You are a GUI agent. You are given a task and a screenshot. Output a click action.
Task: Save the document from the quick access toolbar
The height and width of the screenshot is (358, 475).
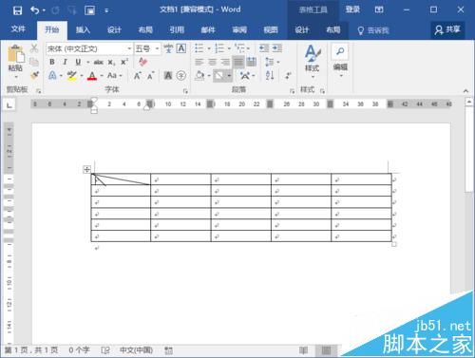pos(17,10)
